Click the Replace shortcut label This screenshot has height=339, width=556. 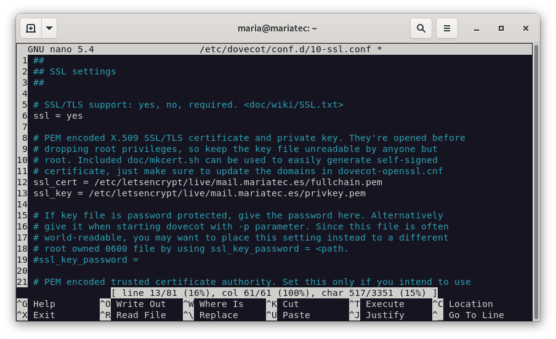coord(219,315)
